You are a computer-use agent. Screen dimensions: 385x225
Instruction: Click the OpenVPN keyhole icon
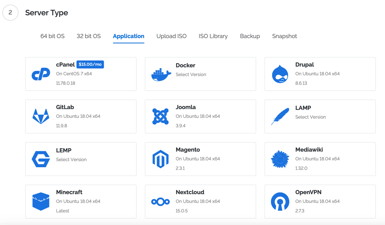[x=280, y=201]
